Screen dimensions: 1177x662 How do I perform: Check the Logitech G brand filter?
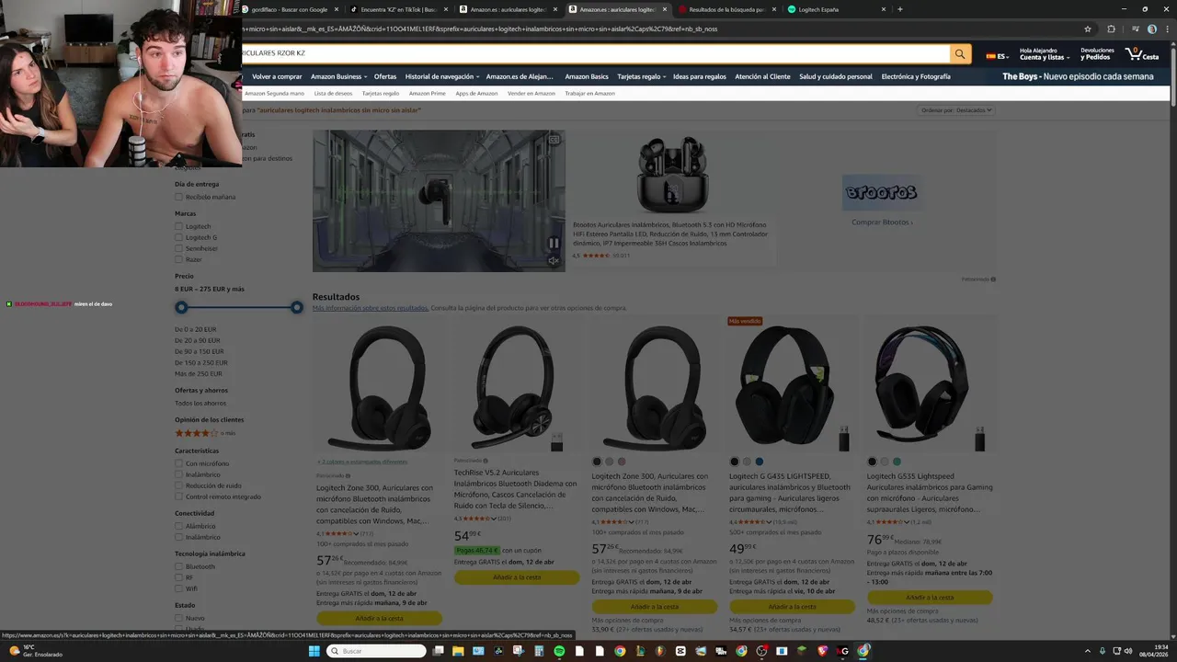pyautogui.click(x=178, y=237)
